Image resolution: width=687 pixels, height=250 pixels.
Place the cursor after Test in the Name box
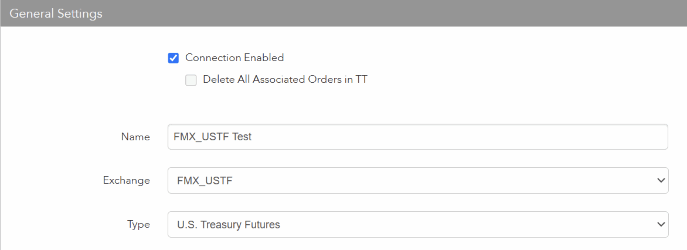coord(253,137)
